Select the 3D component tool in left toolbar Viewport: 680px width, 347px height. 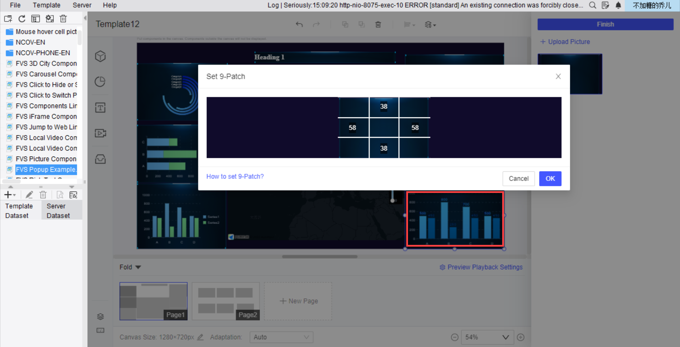tap(100, 56)
